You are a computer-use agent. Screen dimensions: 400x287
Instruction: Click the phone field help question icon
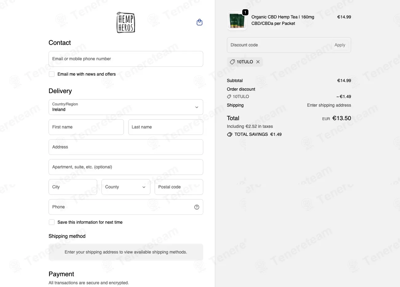pyautogui.click(x=197, y=207)
